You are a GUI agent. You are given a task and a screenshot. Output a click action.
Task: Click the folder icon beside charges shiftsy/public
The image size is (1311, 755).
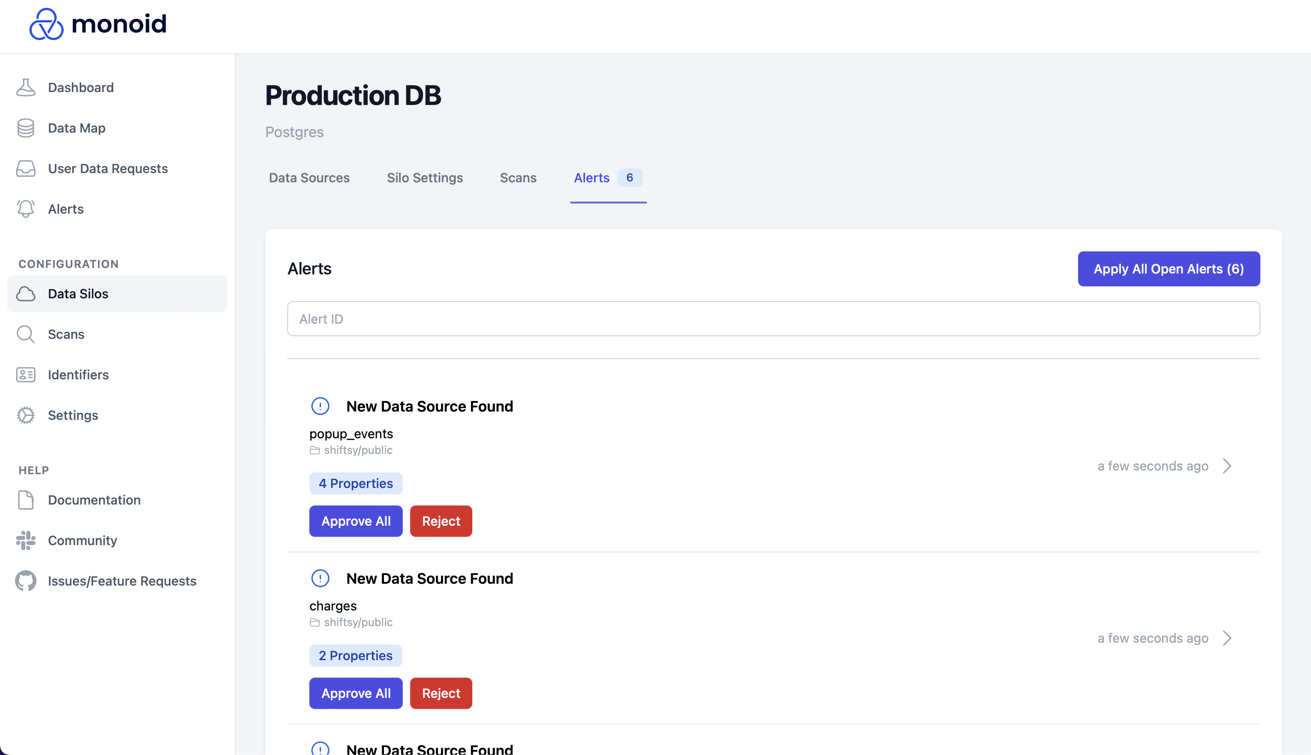[x=315, y=622]
